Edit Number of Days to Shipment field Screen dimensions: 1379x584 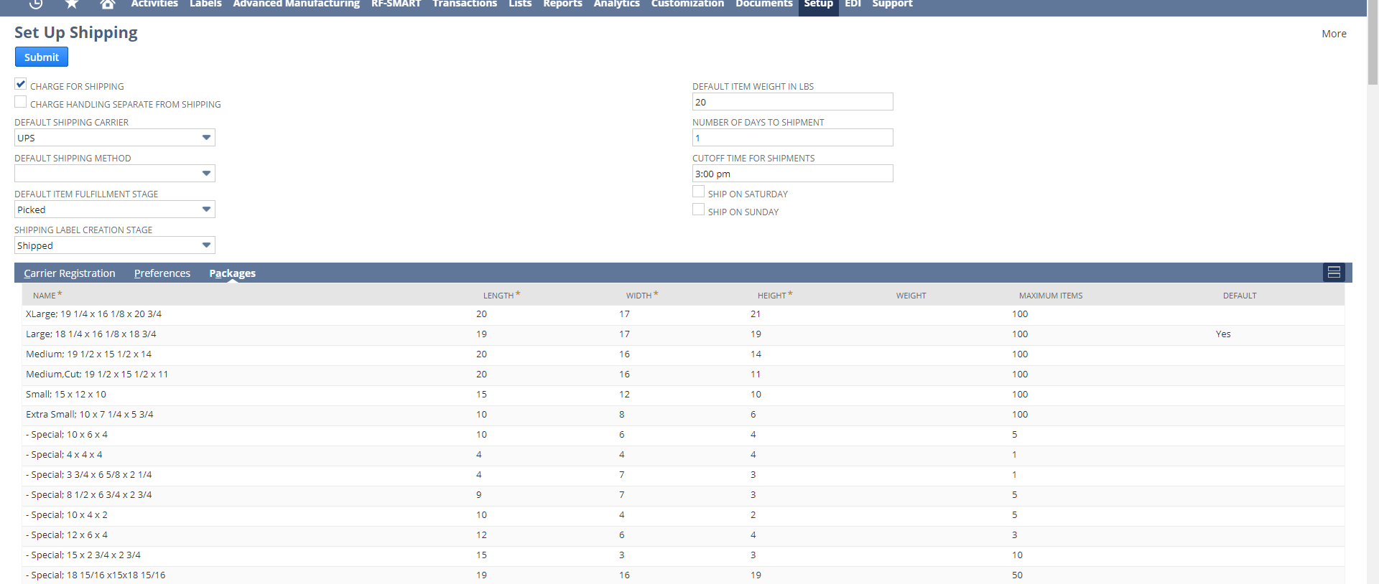coord(793,138)
